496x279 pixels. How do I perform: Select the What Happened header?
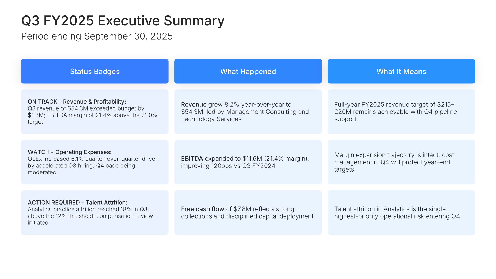pos(248,71)
